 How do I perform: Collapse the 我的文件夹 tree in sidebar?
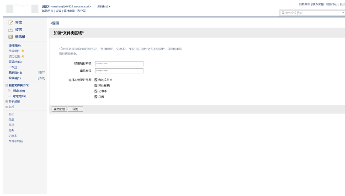point(6,85)
